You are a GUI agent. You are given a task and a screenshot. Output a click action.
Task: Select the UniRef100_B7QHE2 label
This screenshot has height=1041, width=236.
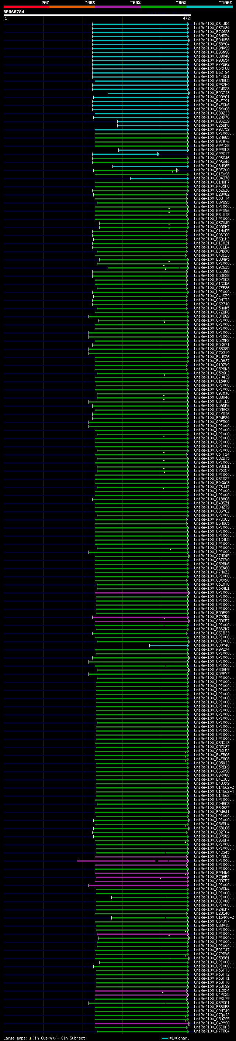[211, 877]
